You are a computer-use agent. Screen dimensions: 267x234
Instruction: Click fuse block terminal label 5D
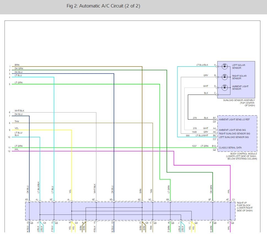pyautogui.click(x=26, y=200)
